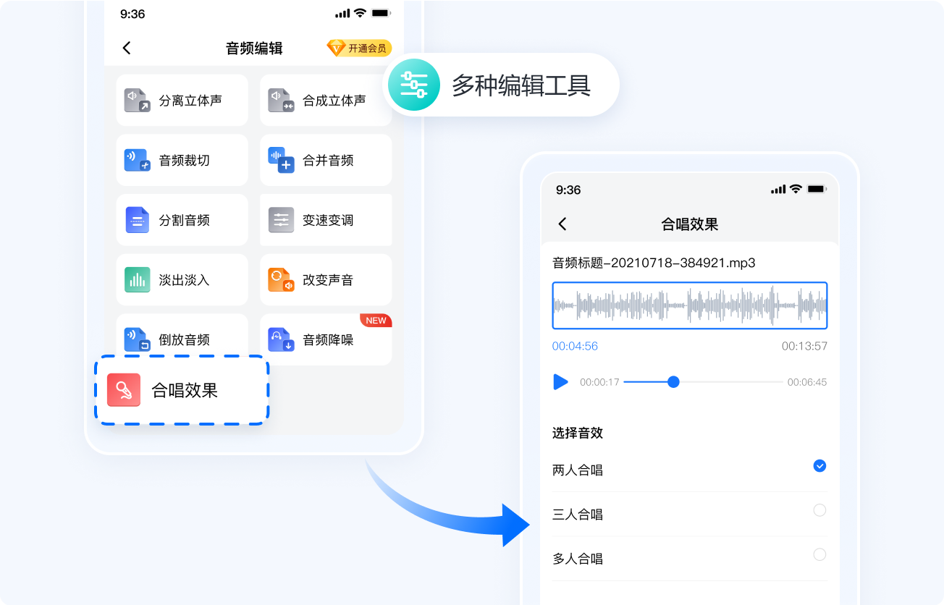Viewport: 944px width, 605px height.
Task: Click signal bars in 合唱效果 status bar
Action: coord(778,190)
